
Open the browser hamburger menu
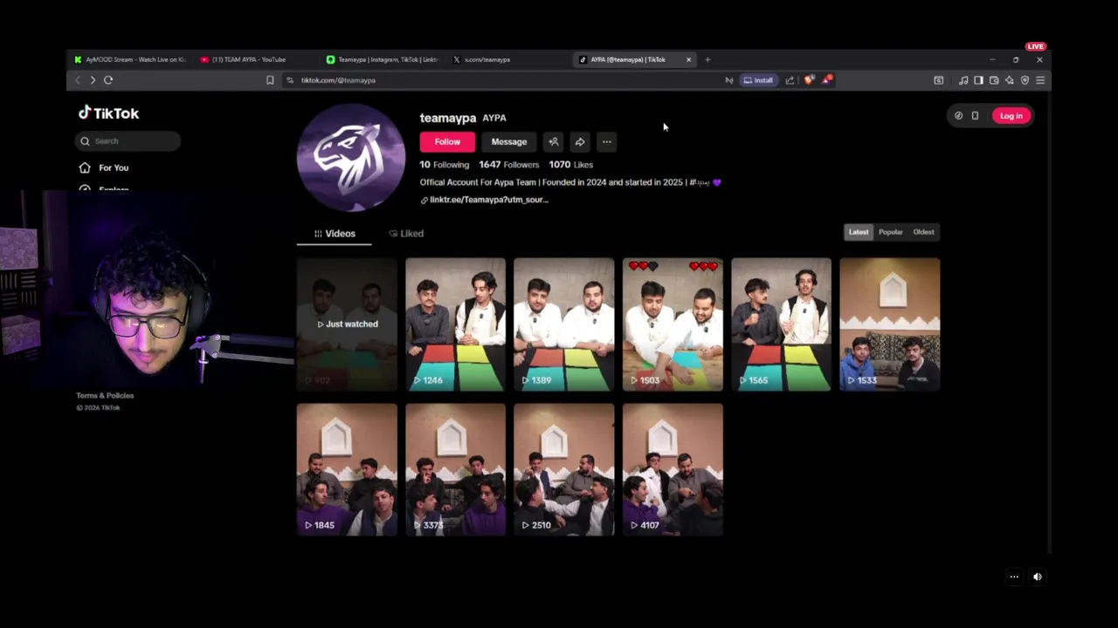click(1040, 80)
